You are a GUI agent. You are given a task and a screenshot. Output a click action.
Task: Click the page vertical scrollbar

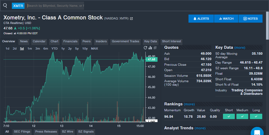tap(267, 26)
